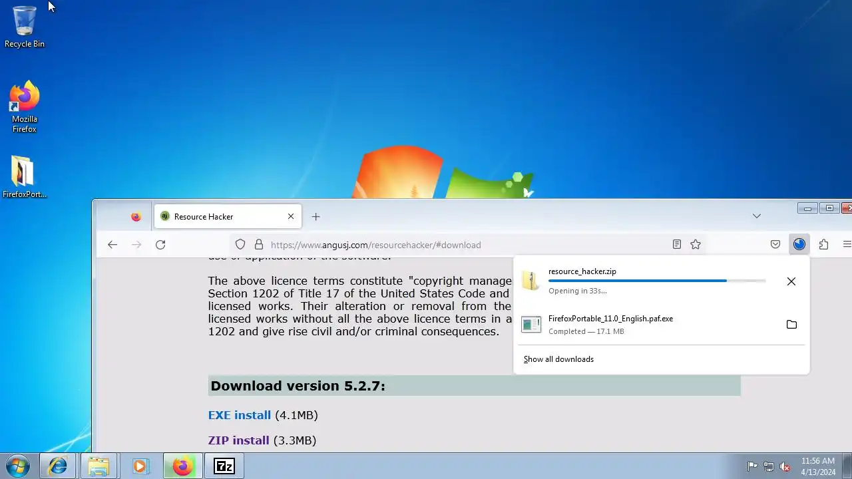Show FirefoxPortable download in folder
The width and height of the screenshot is (852, 479).
(x=791, y=325)
